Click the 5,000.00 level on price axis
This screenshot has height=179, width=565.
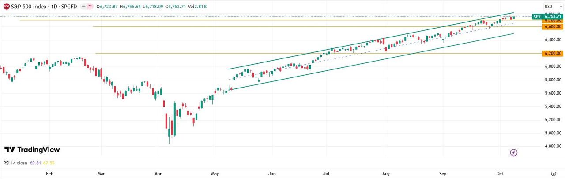pos(552,133)
